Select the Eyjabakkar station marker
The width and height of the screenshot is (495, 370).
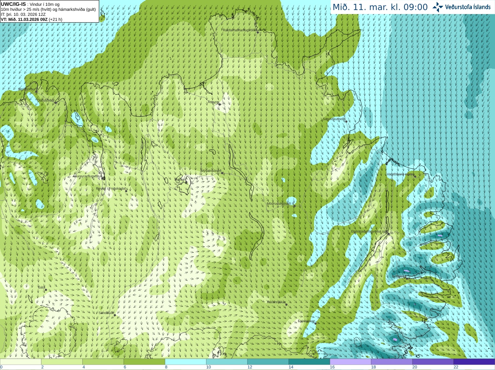click(316, 323)
